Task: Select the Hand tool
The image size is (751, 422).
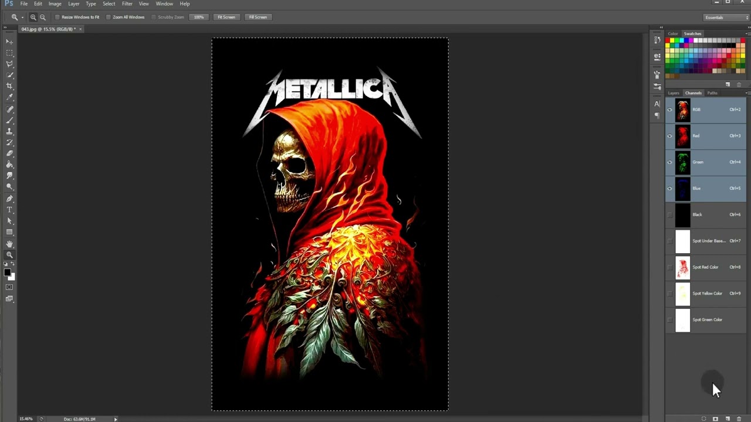Action: pyautogui.click(x=9, y=244)
